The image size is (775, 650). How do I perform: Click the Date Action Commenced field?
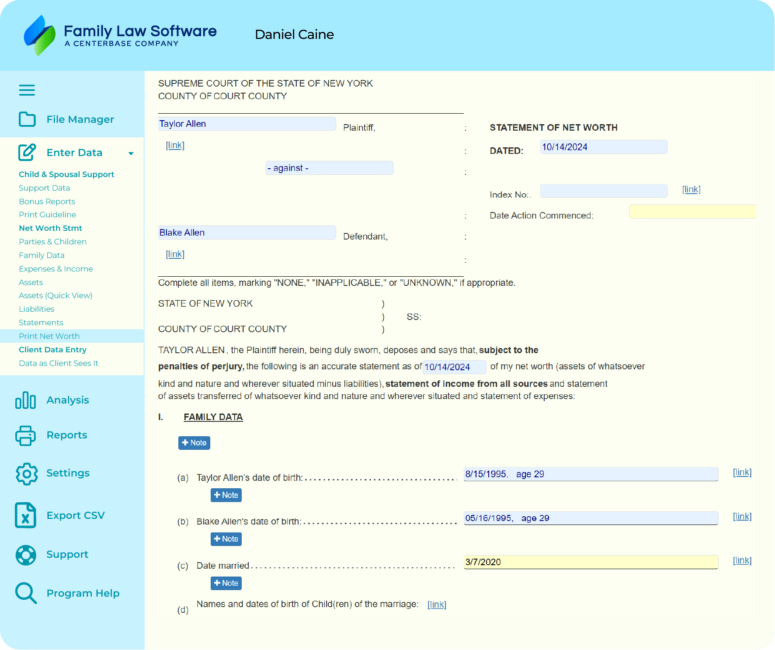(x=692, y=212)
